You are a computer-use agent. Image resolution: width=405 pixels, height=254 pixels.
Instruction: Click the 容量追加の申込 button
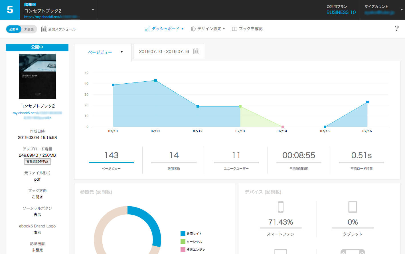pos(37,162)
